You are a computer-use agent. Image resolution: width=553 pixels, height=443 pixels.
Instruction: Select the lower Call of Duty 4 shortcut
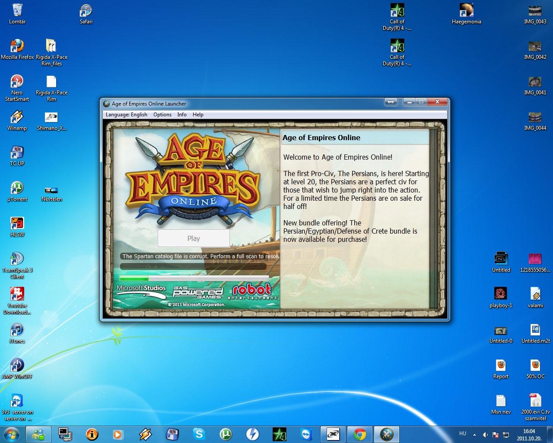click(397, 52)
